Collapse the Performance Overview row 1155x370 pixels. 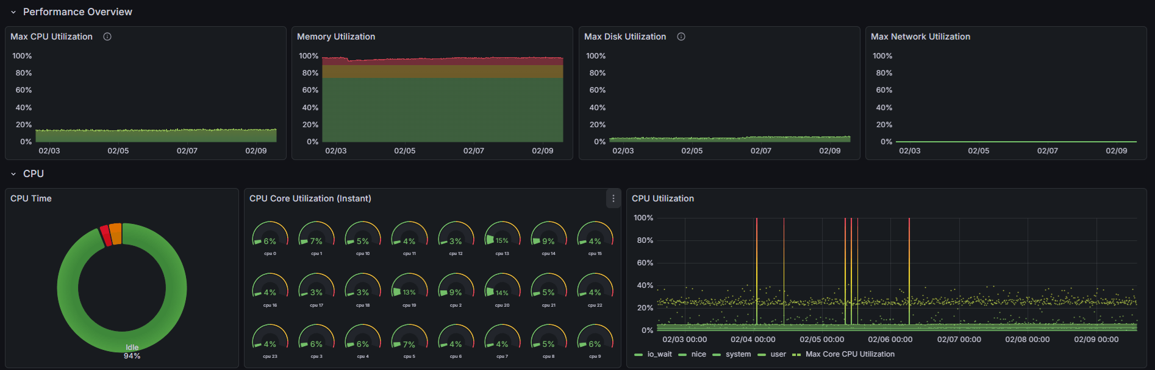(x=13, y=12)
